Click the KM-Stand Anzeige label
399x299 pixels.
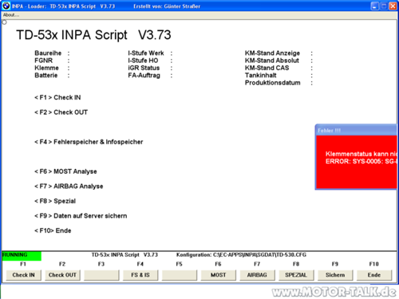(x=272, y=53)
